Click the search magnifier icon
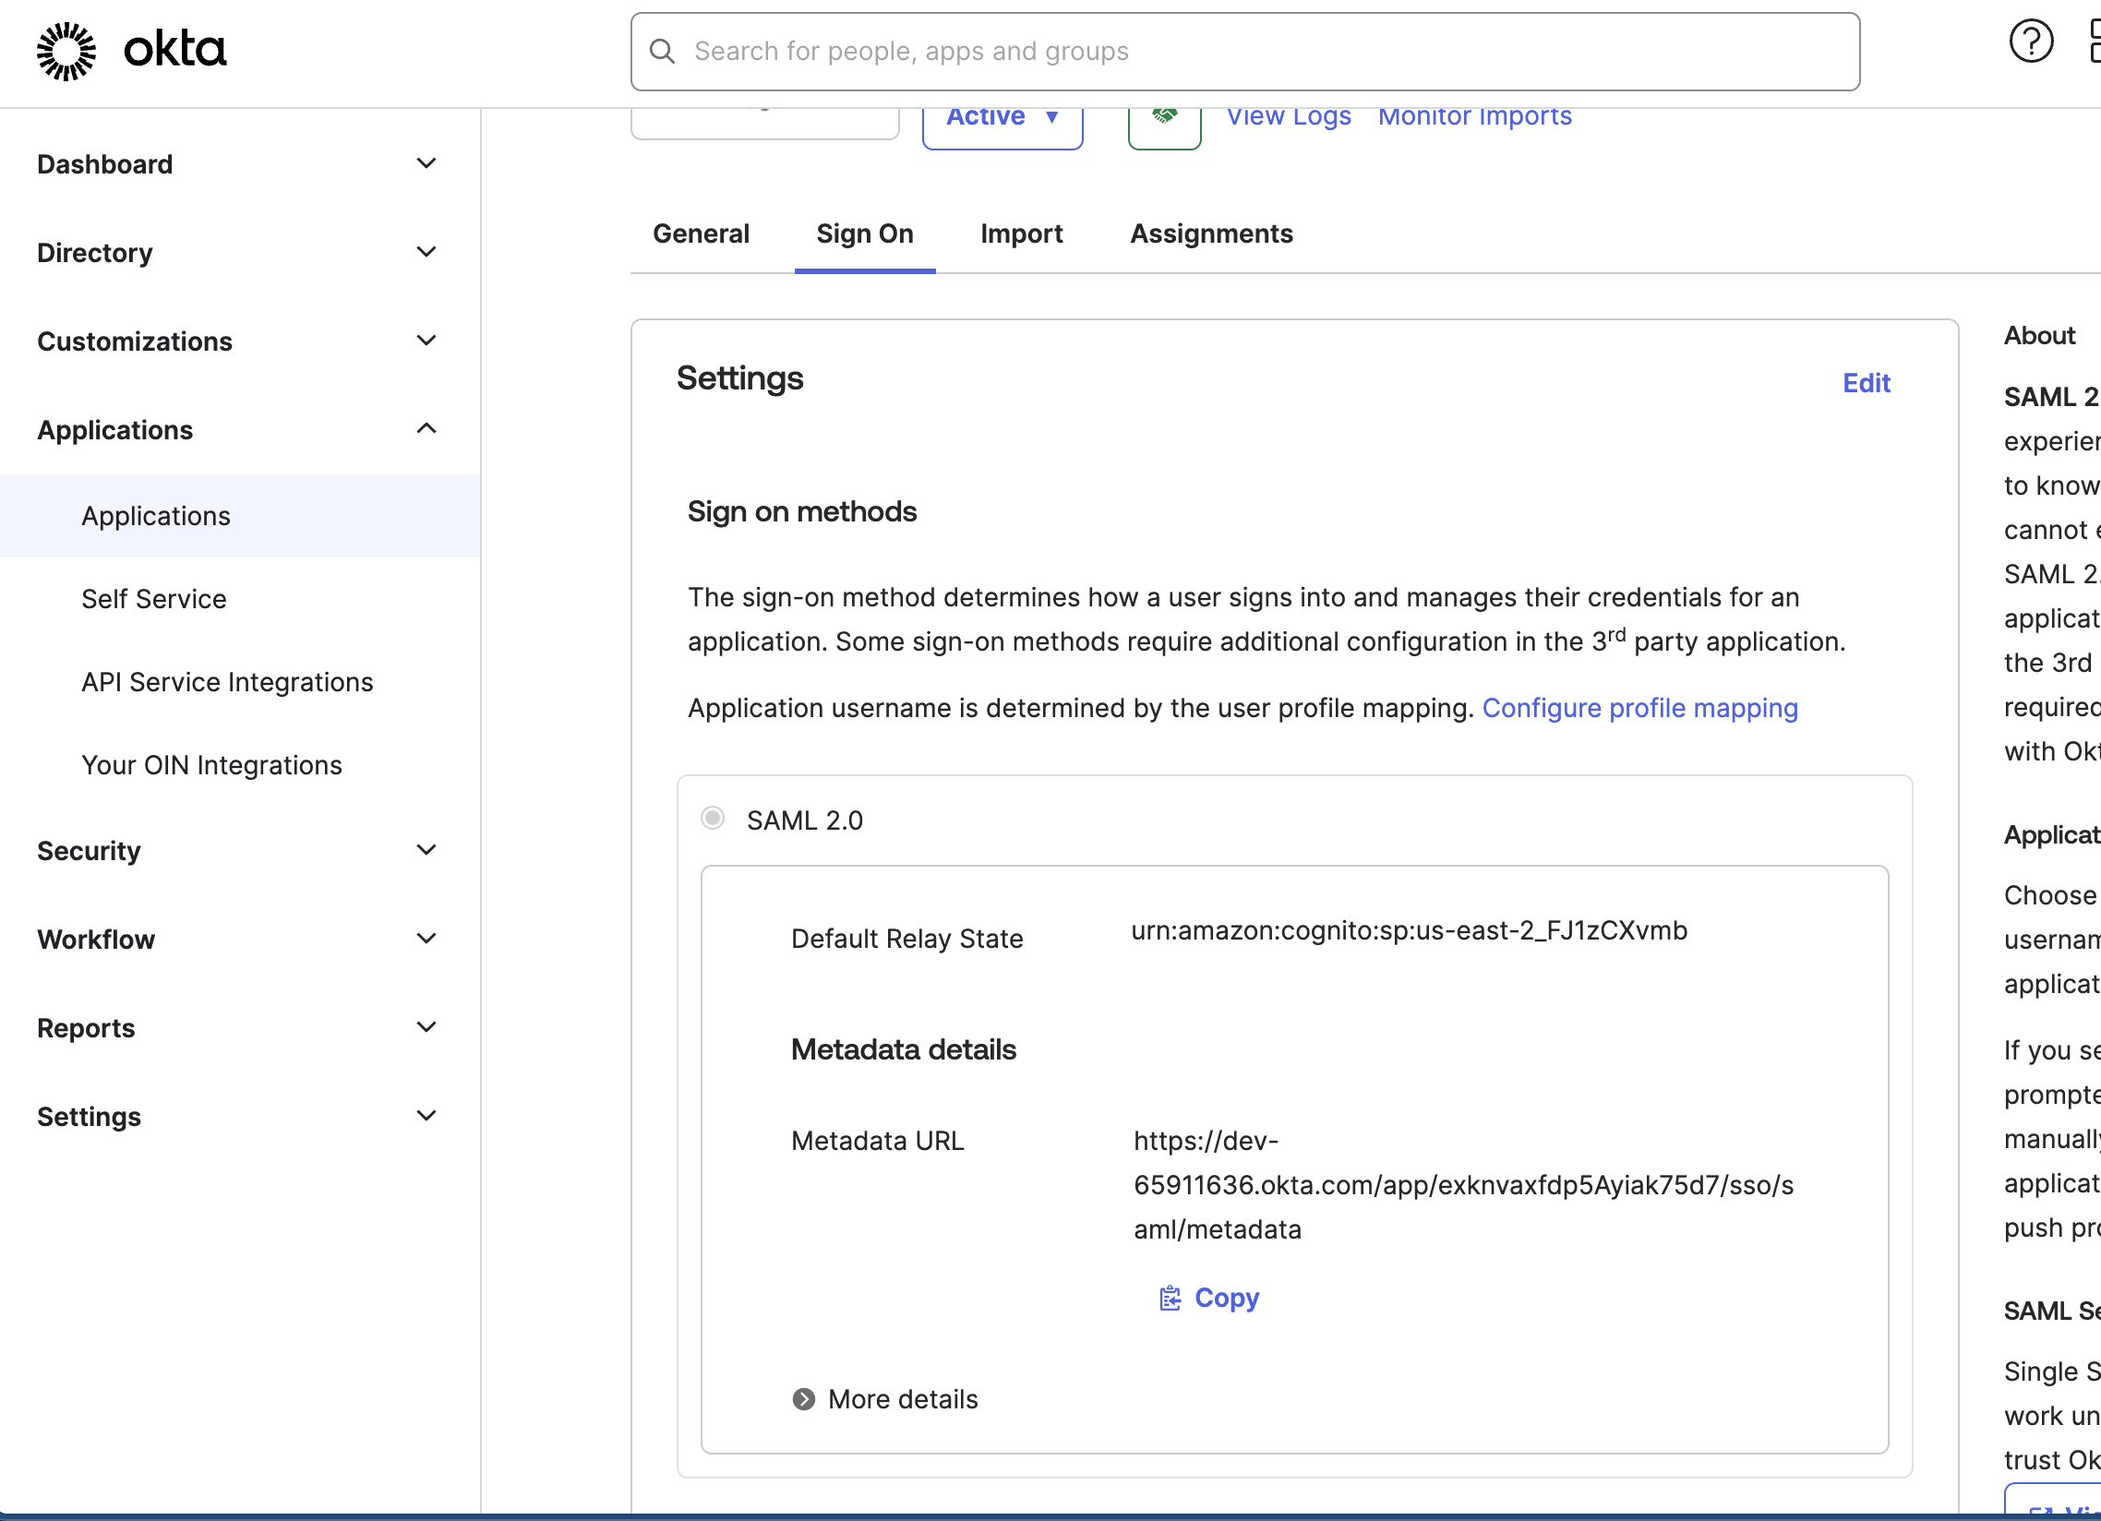This screenshot has width=2101, height=1521. point(663,51)
